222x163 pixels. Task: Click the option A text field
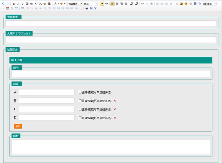47,92
